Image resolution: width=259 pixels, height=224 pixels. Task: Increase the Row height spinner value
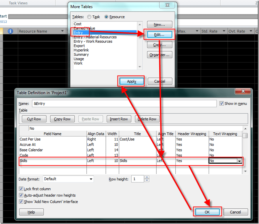pos(147,177)
